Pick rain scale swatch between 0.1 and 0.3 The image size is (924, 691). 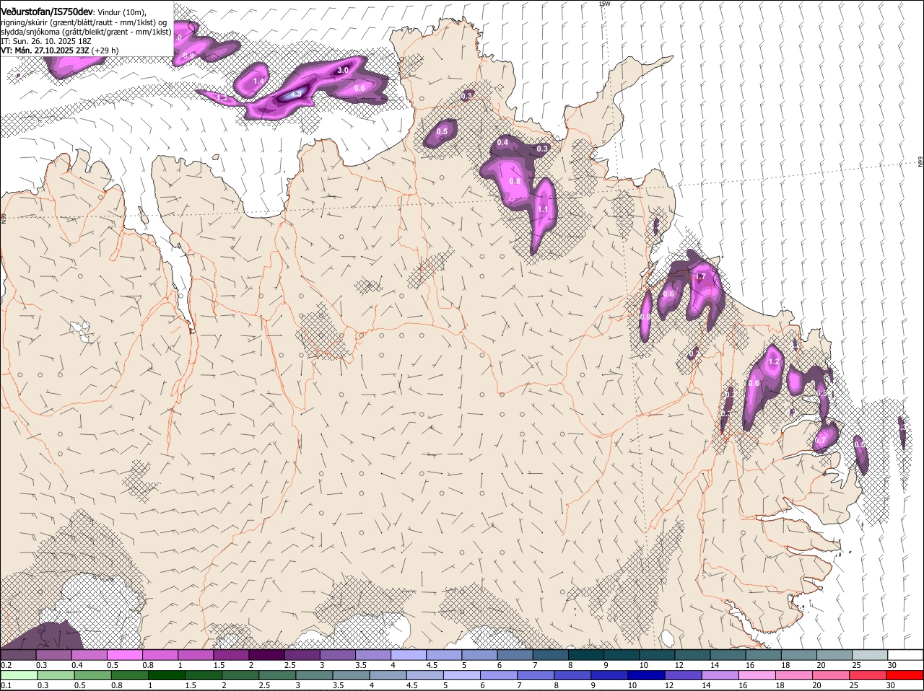tap(18, 676)
